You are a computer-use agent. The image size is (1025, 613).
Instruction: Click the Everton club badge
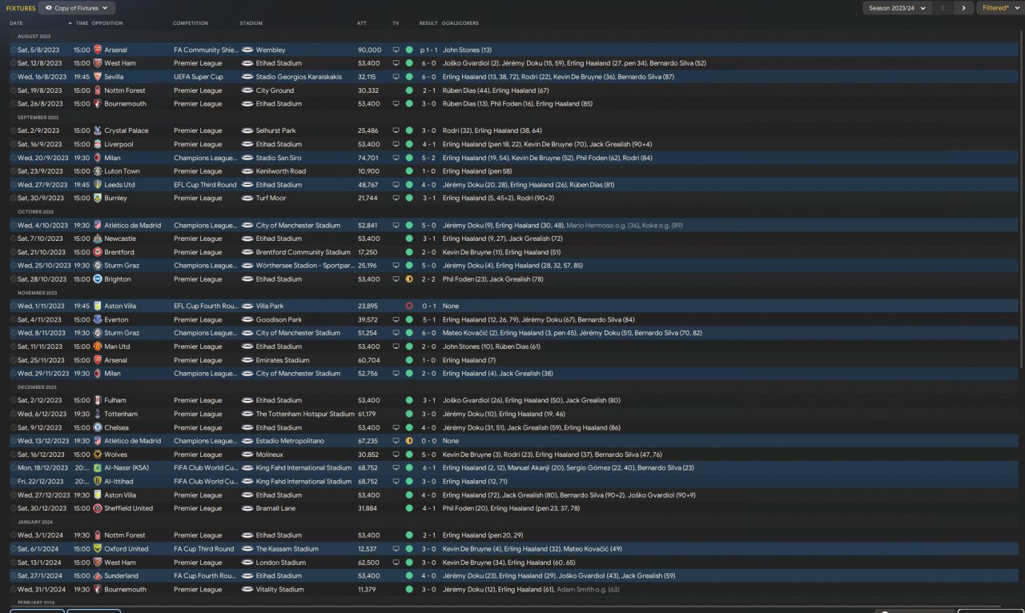(x=98, y=319)
